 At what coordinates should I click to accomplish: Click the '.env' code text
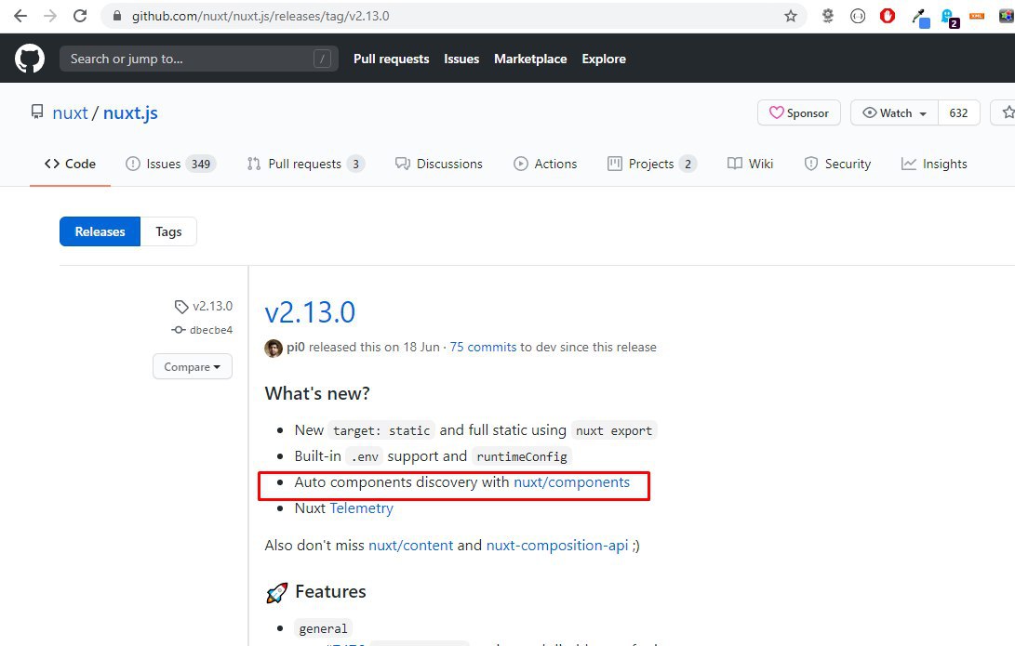pyautogui.click(x=365, y=456)
